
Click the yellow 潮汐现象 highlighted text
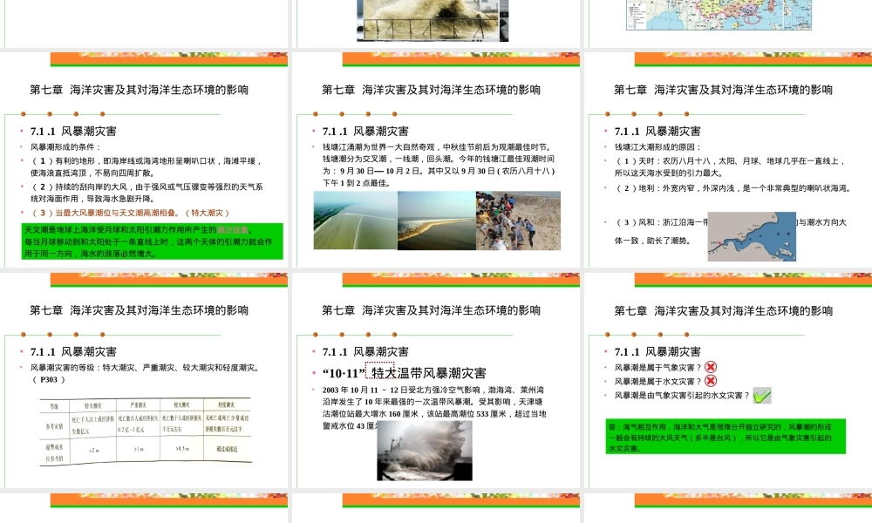coord(233,229)
